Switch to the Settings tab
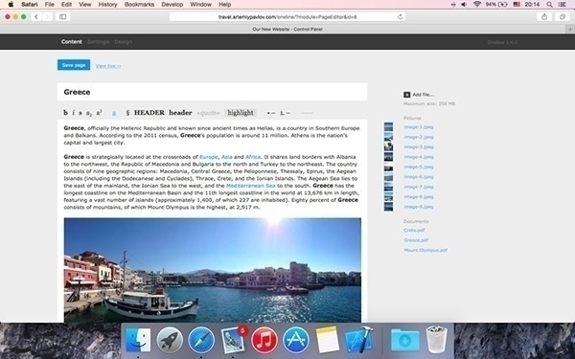 pyautogui.click(x=98, y=42)
